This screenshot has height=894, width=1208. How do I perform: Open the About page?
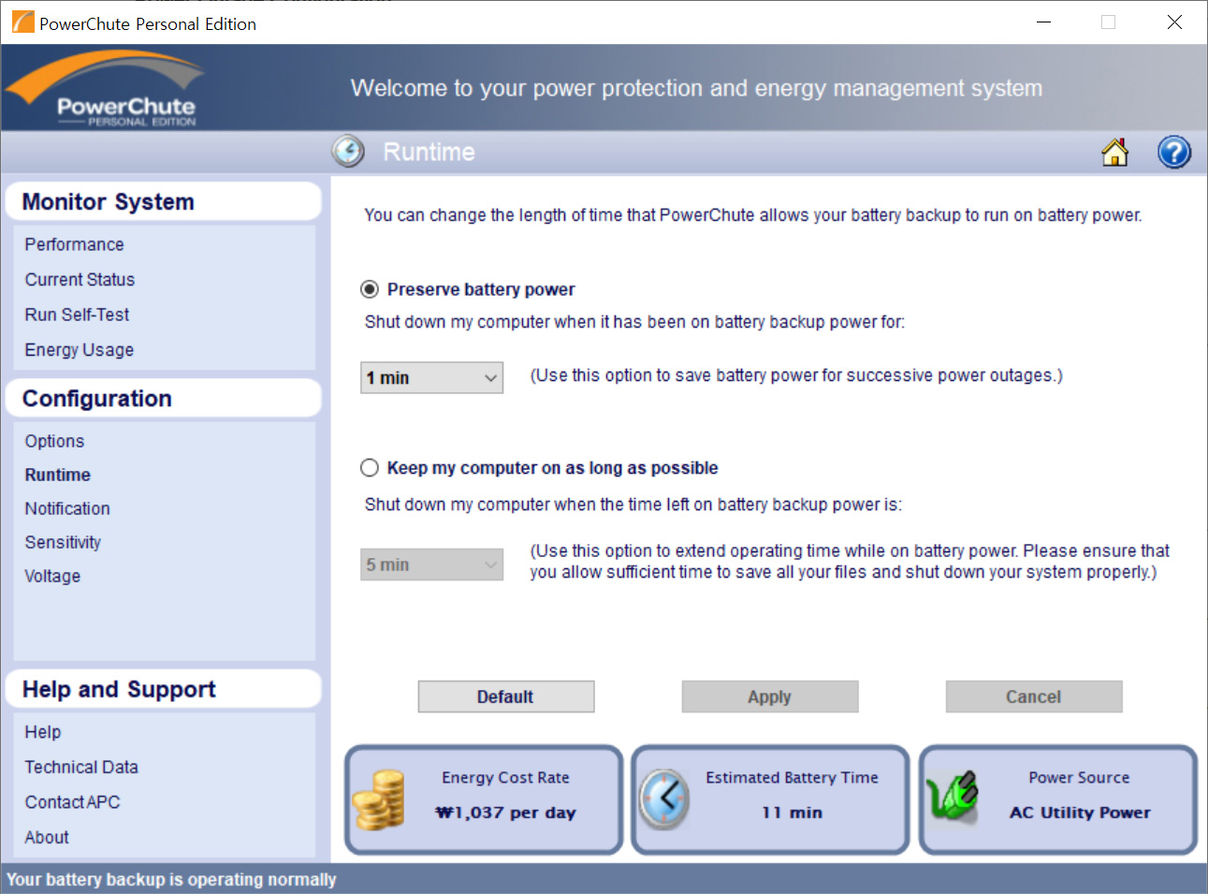[x=47, y=838]
